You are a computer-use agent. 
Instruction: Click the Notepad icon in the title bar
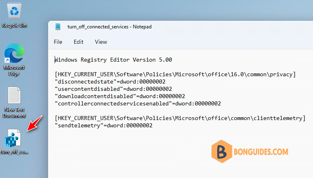pyautogui.click(x=58, y=27)
